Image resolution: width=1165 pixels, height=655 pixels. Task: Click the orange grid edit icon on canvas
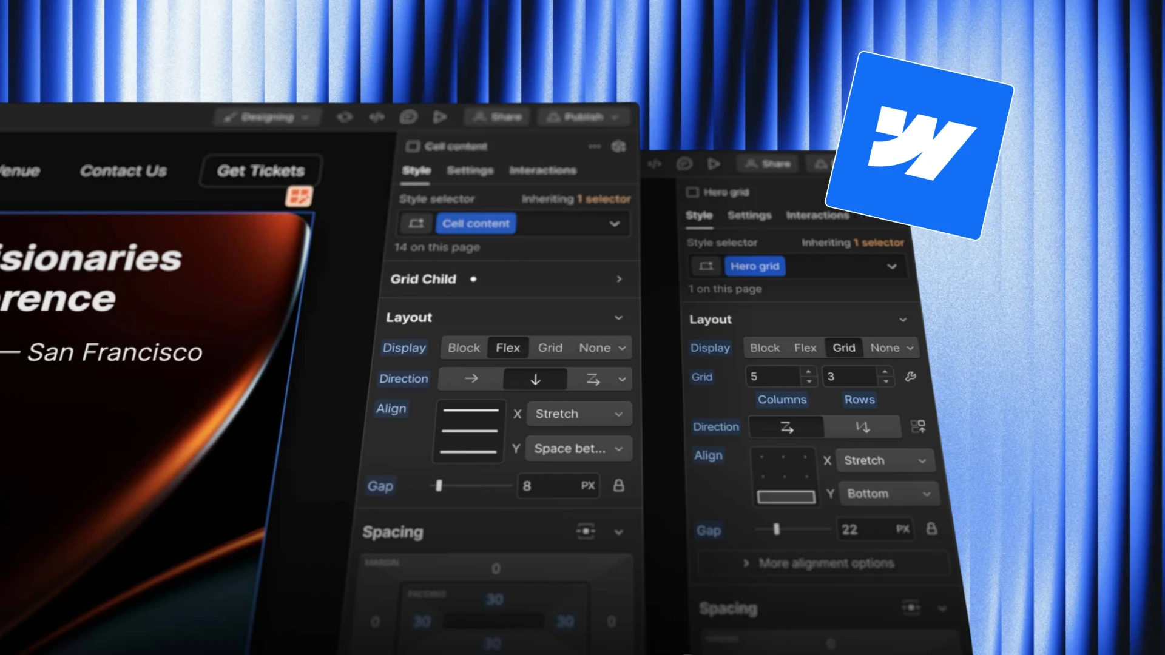[299, 196]
